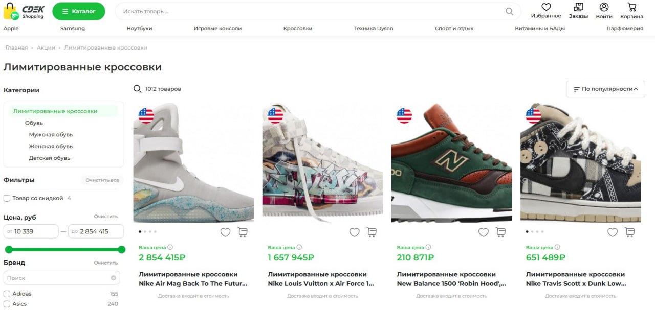
Task: Tick the Asics brand checkbox
Action: pos(7,304)
